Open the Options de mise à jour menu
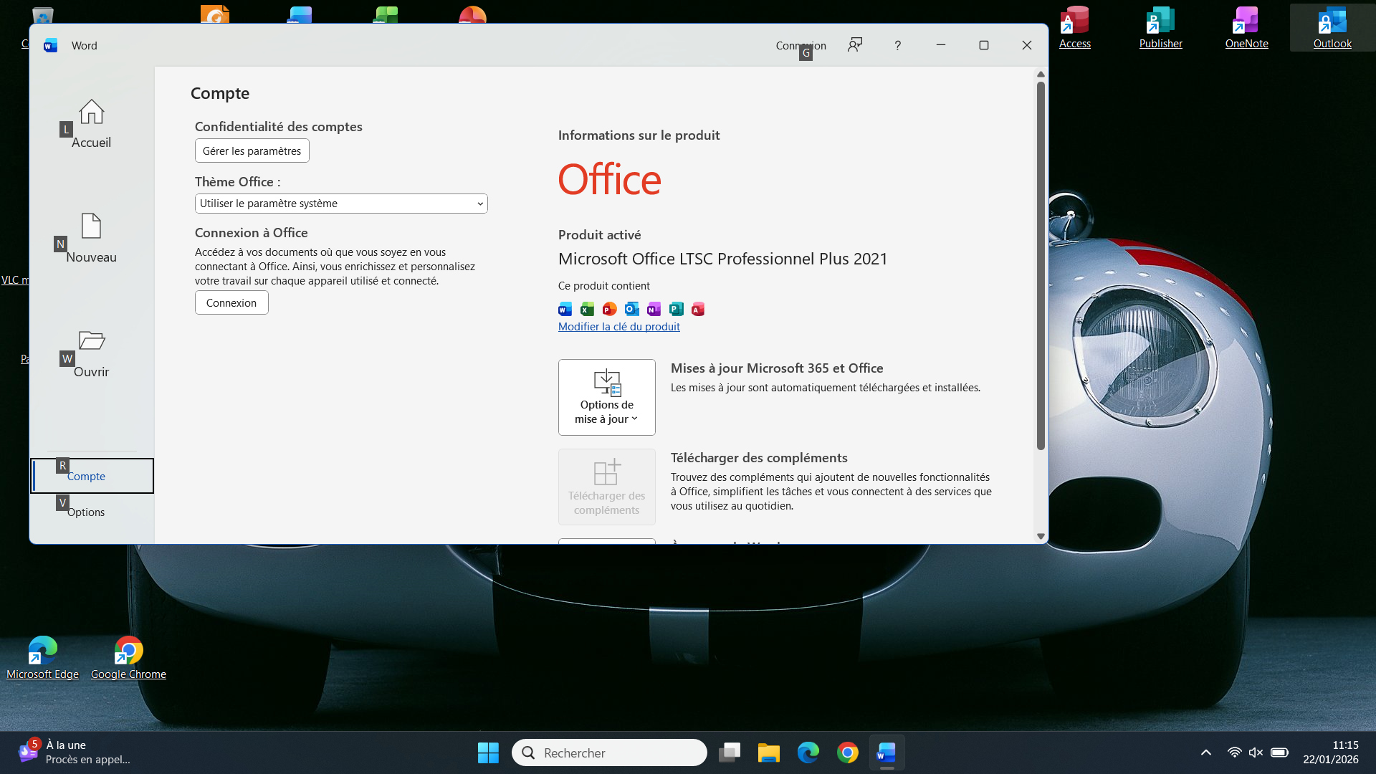 607,397
